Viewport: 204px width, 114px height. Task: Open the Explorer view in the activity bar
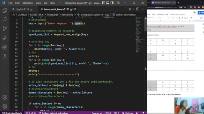pyautogui.click(x=5, y=10)
